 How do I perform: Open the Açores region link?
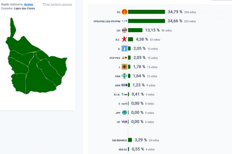pyautogui.click(x=29, y=4)
